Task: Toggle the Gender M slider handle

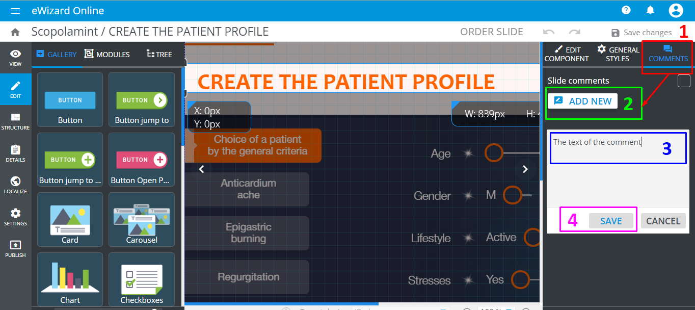Action: coord(513,195)
